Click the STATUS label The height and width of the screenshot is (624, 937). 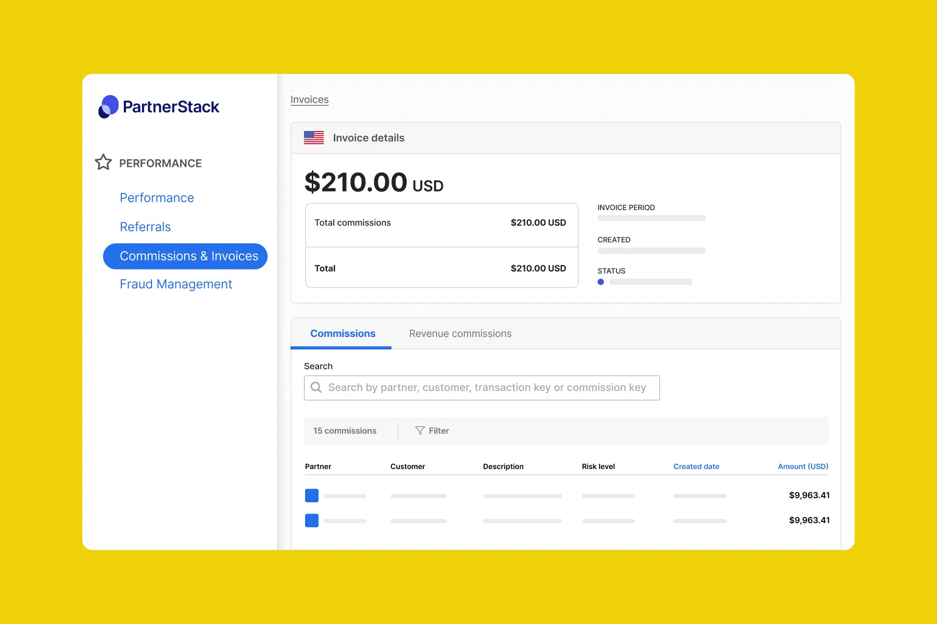click(x=611, y=271)
